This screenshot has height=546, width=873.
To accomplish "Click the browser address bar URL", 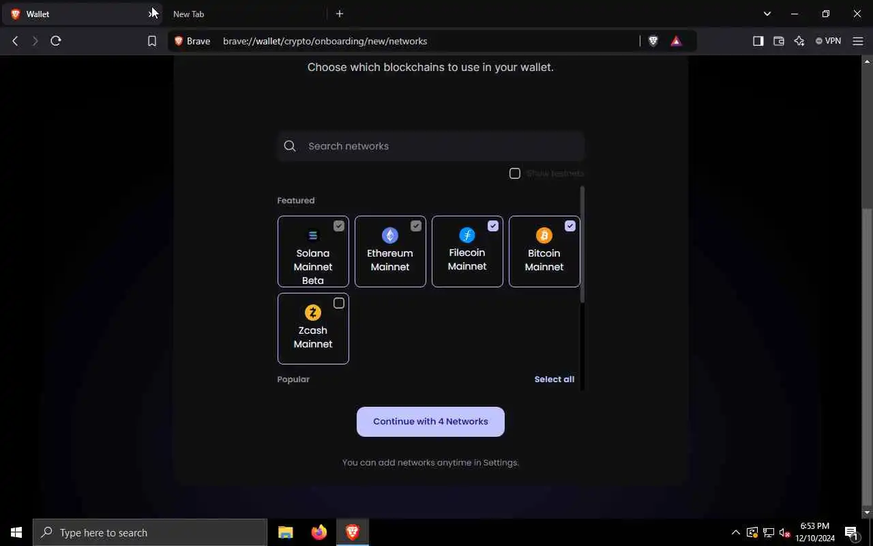I will (325, 41).
